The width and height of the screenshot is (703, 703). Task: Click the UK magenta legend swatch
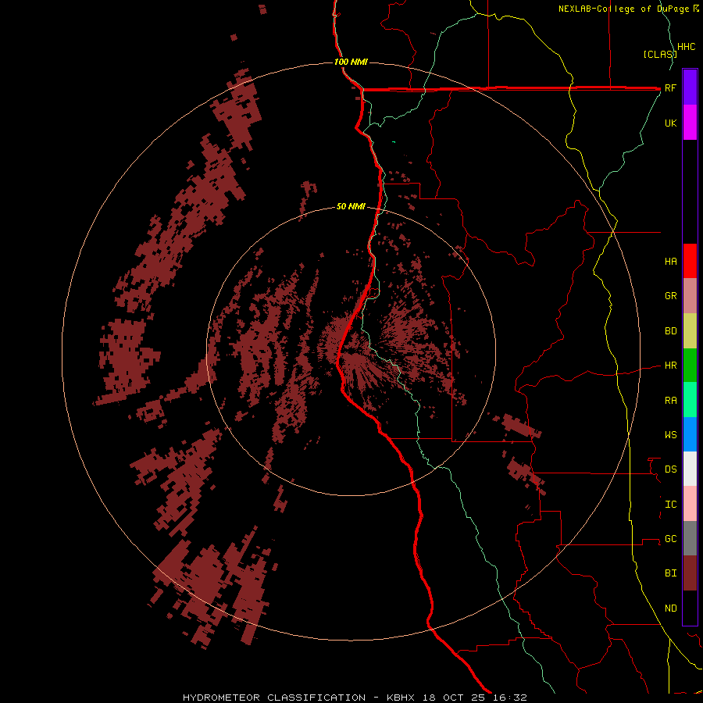690,123
